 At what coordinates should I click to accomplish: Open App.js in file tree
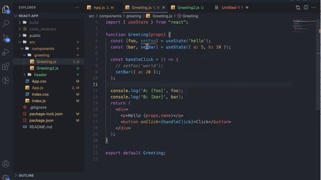point(38,88)
